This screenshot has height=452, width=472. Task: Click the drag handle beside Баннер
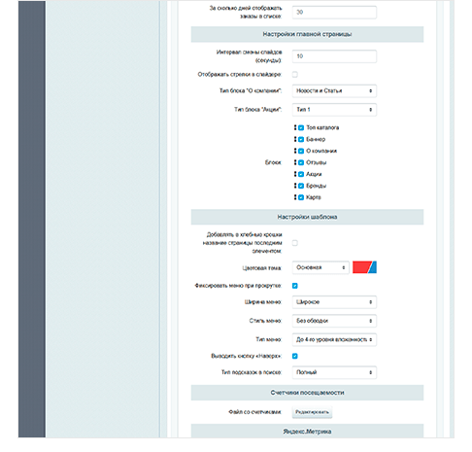295,139
